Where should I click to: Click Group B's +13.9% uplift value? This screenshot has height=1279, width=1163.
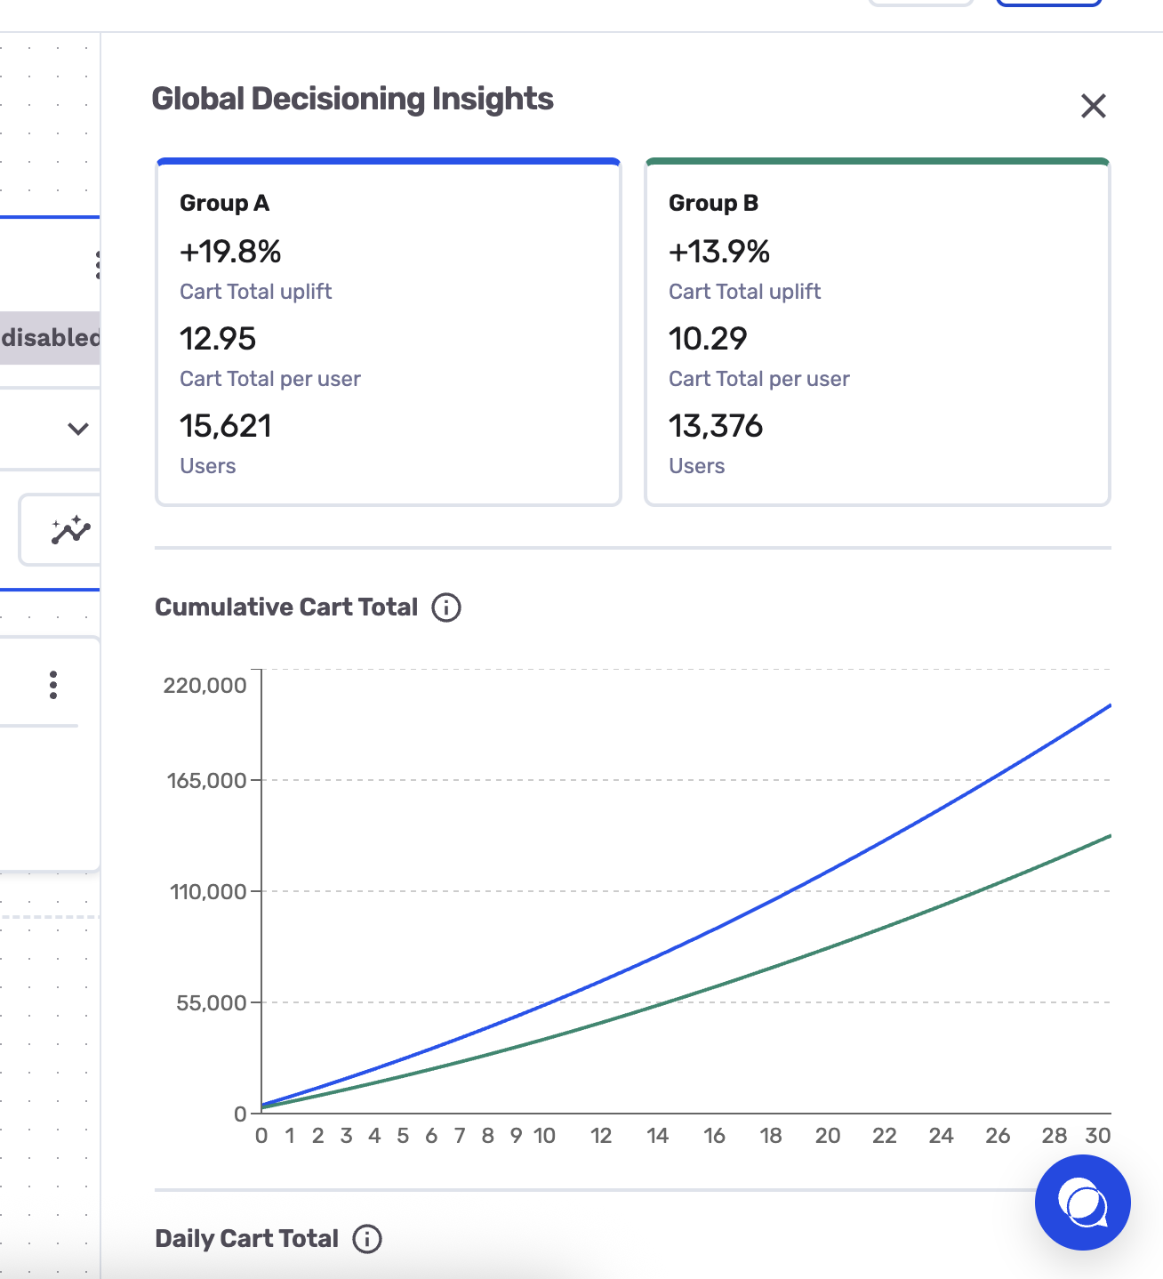pyautogui.click(x=719, y=252)
